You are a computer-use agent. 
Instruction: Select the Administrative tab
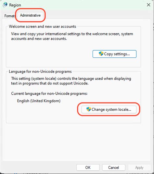coord(30,15)
